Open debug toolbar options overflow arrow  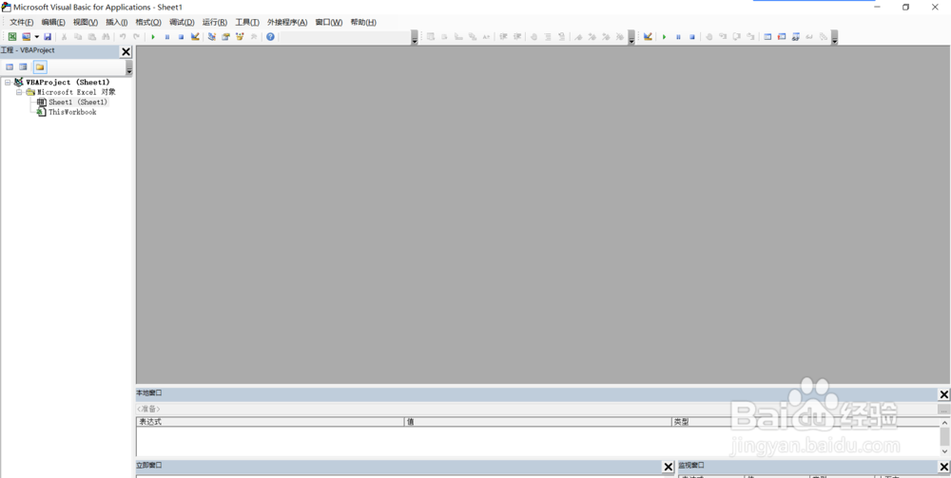[x=835, y=38]
